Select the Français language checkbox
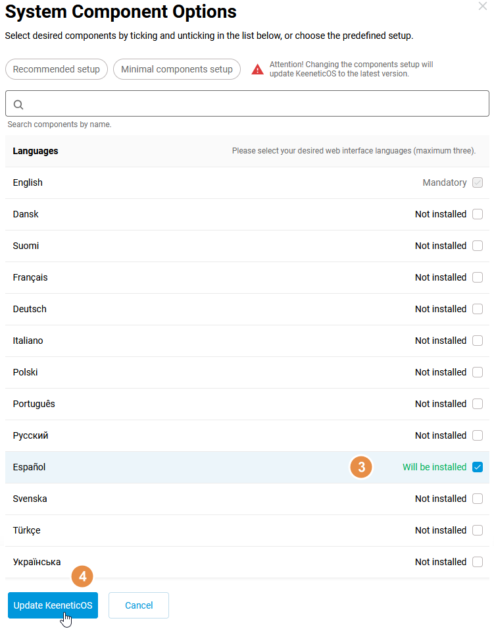Viewport: 494px width, 633px height. pyautogui.click(x=478, y=277)
